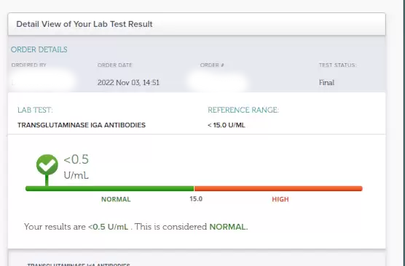Click the reference range < 15.0 U/ML value

(227, 125)
